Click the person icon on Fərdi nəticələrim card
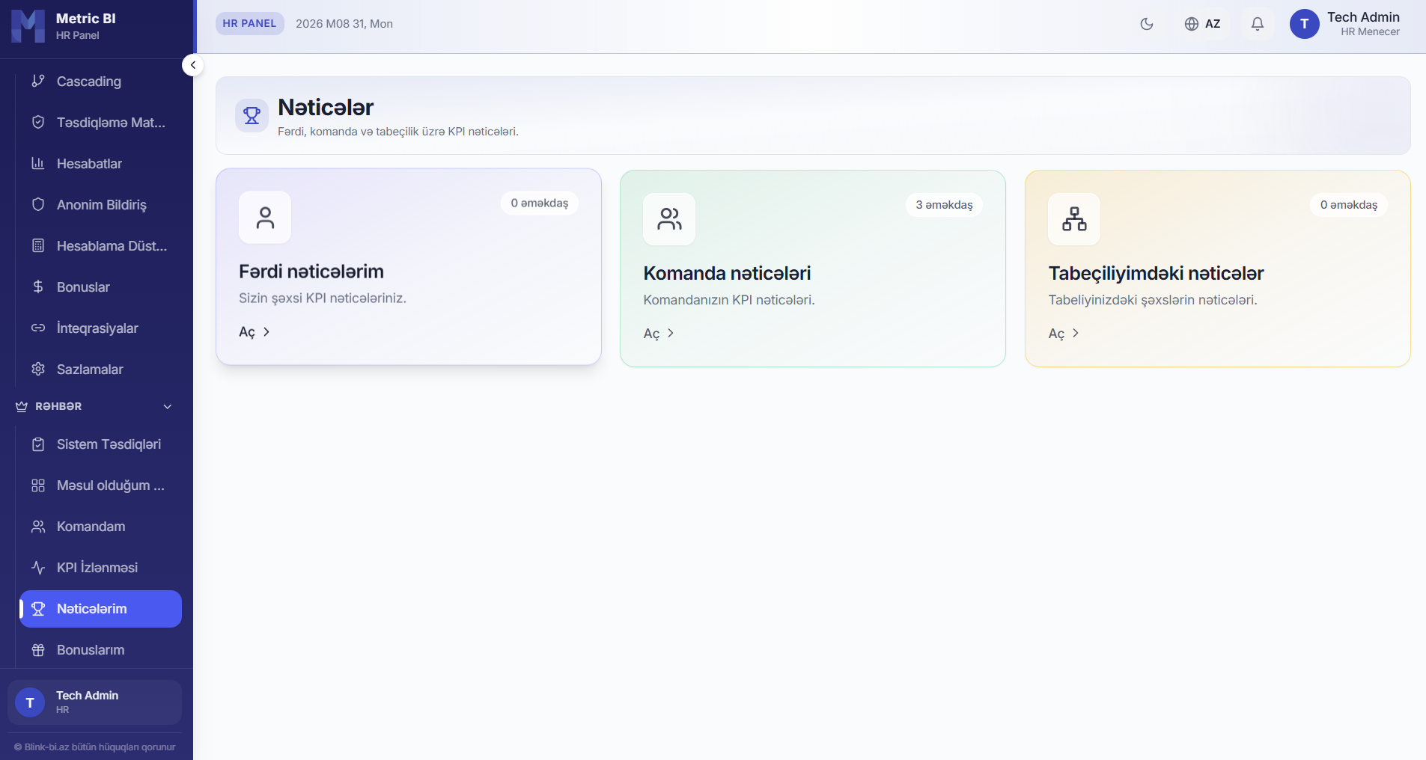 [x=265, y=218]
